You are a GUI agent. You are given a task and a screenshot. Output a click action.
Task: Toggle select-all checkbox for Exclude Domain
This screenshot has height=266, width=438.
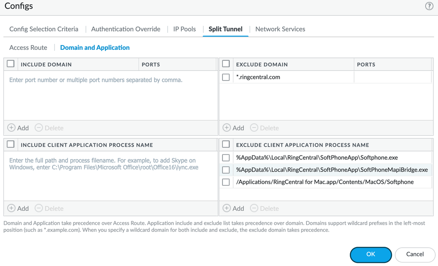[226, 64]
